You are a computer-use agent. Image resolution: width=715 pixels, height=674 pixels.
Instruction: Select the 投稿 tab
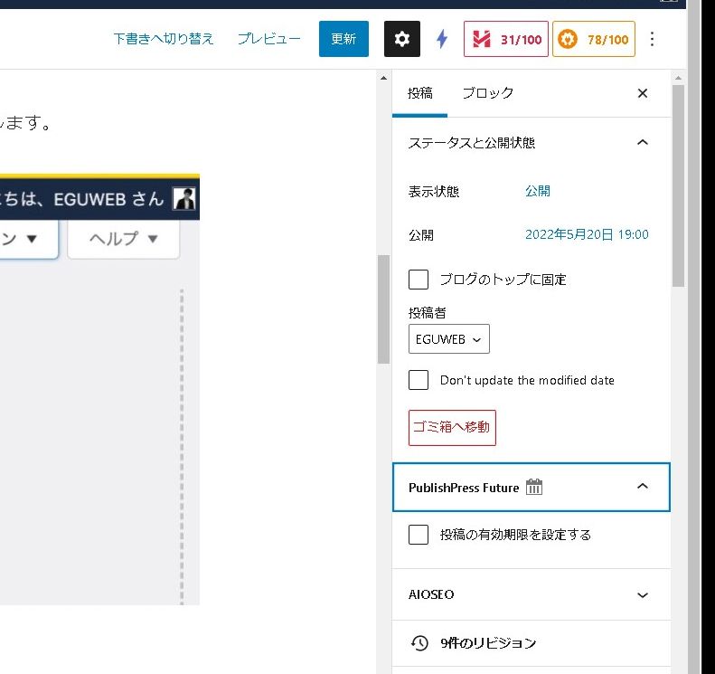[x=420, y=93]
